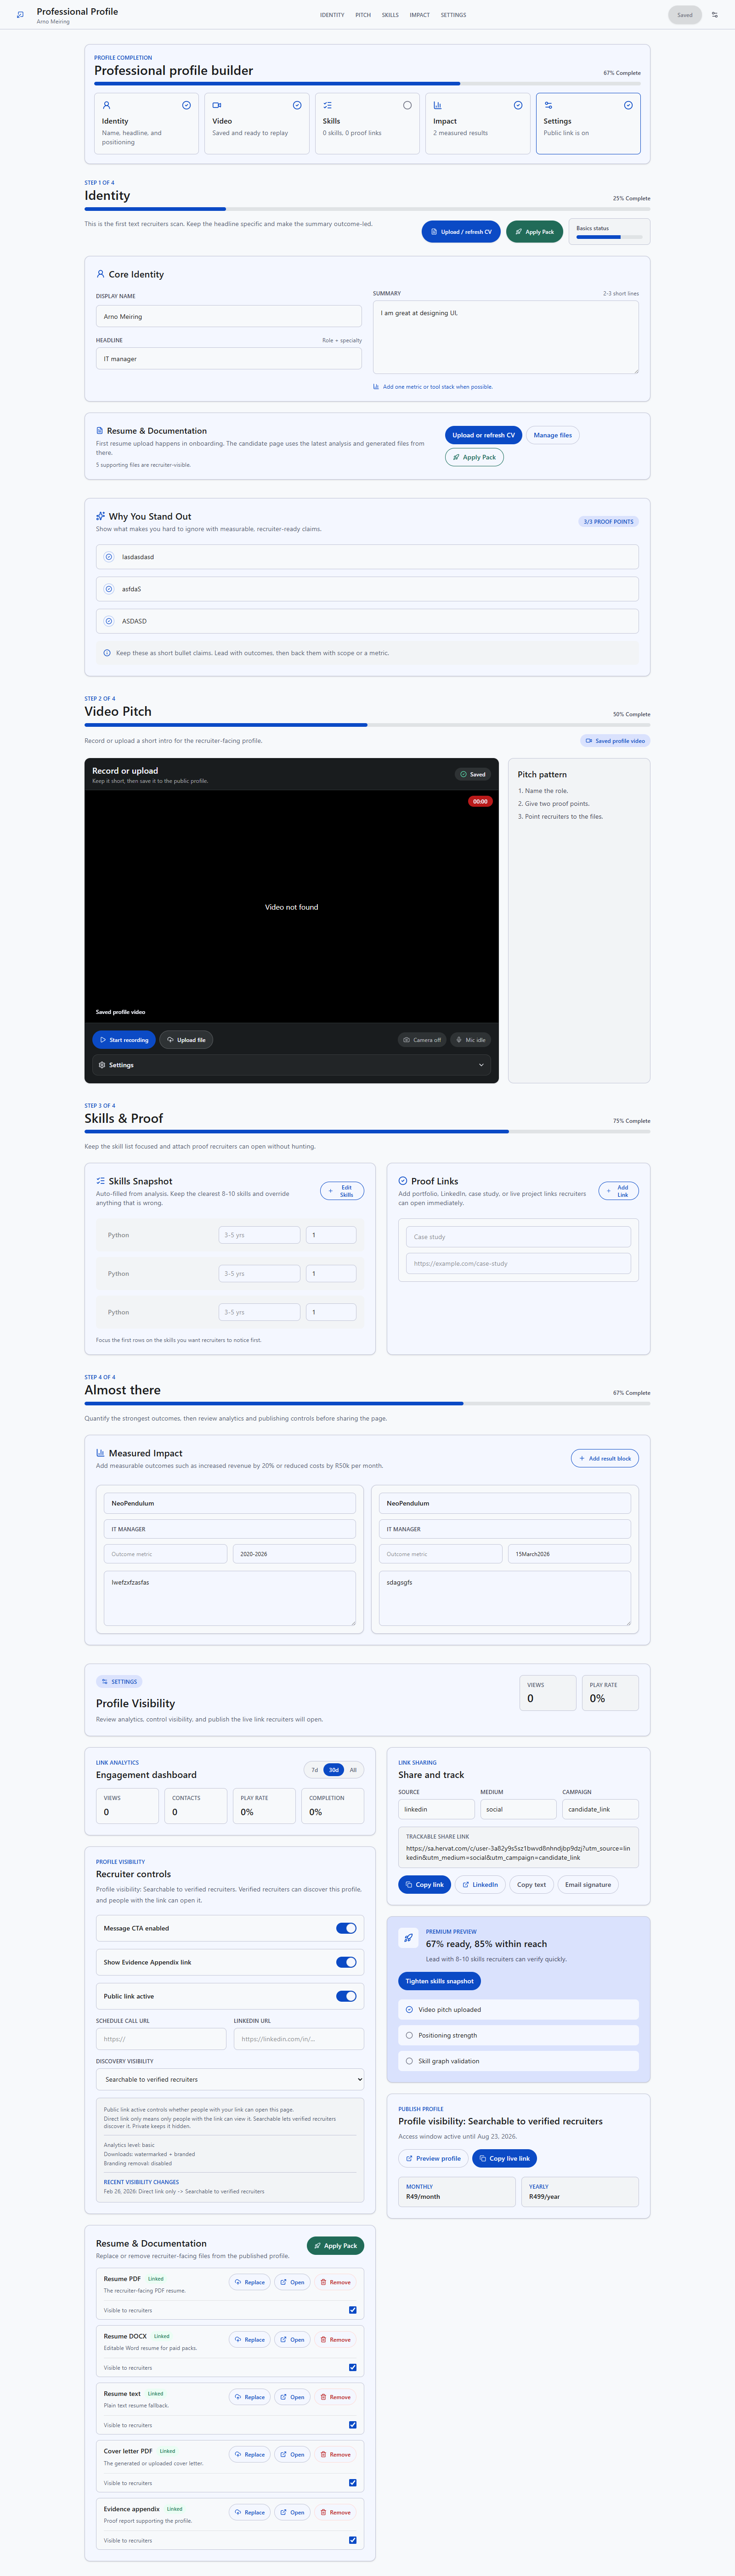Image resolution: width=735 pixels, height=2576 pixels.
Task: Click Start recording play button
Action: click(x=124, y=1040)
